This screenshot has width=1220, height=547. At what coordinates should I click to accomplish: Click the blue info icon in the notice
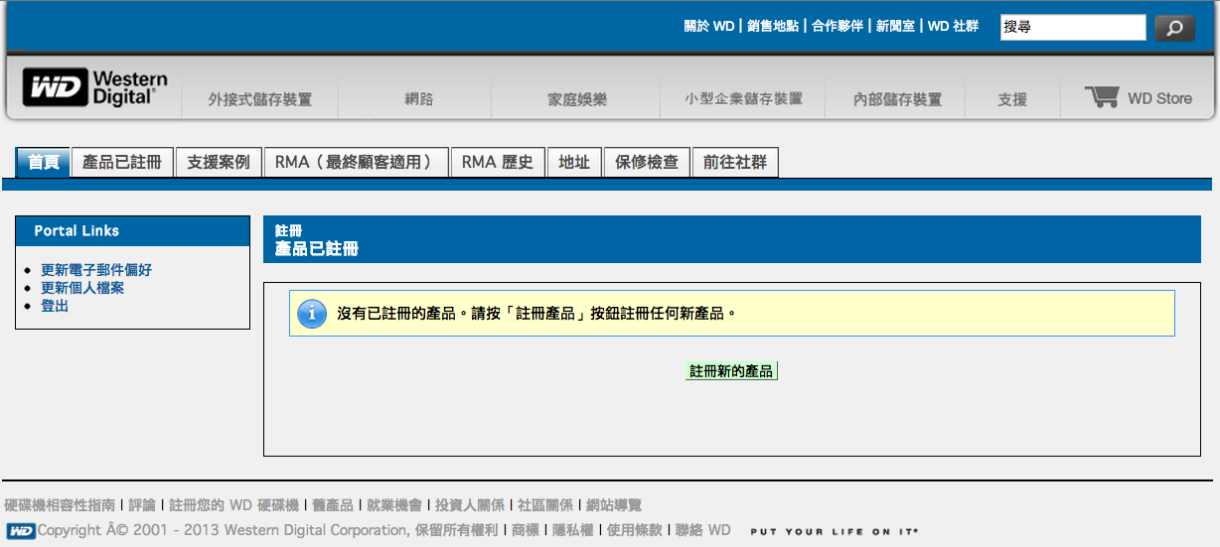(312, 314)
